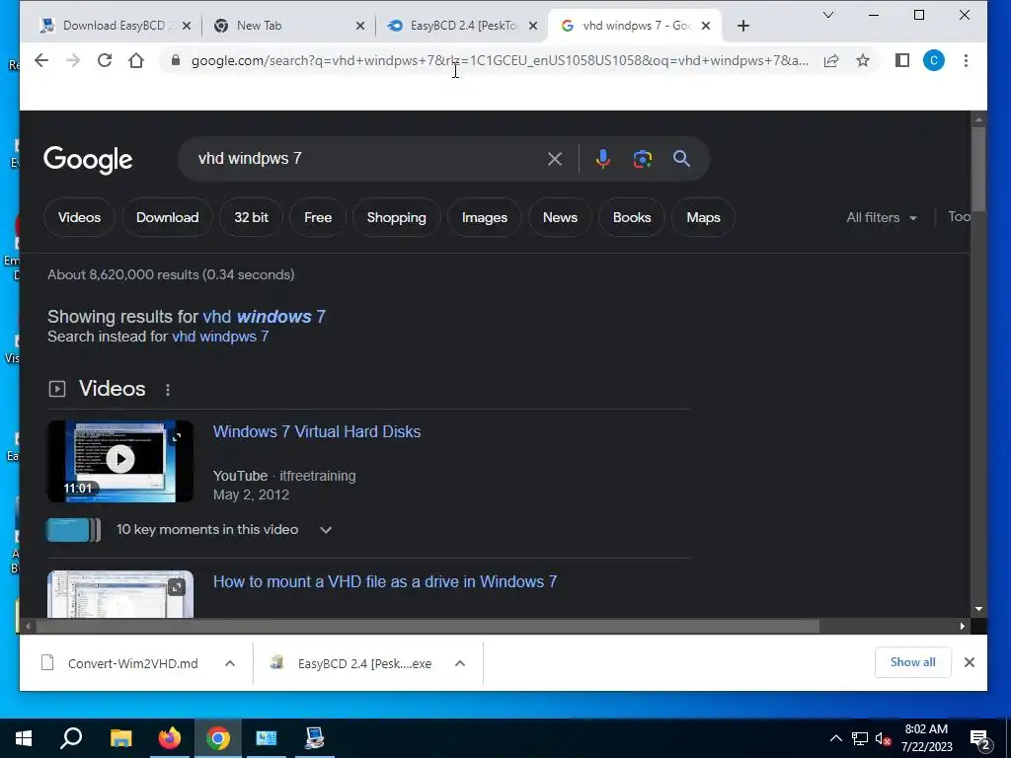Close the EasyBCD 2.4 tab
The image size is (1011, 758).
[x=533, y=26]
